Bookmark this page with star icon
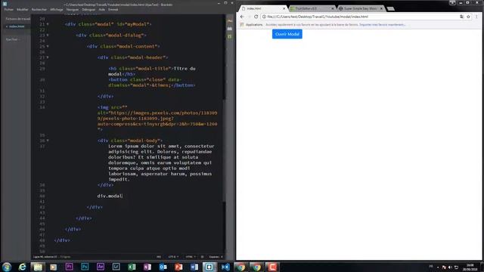 [468, 17]
